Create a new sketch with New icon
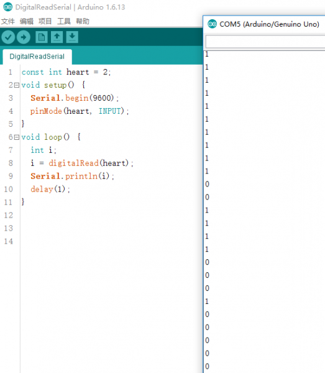Screen dimensions: 325x373 click(42, 37)
